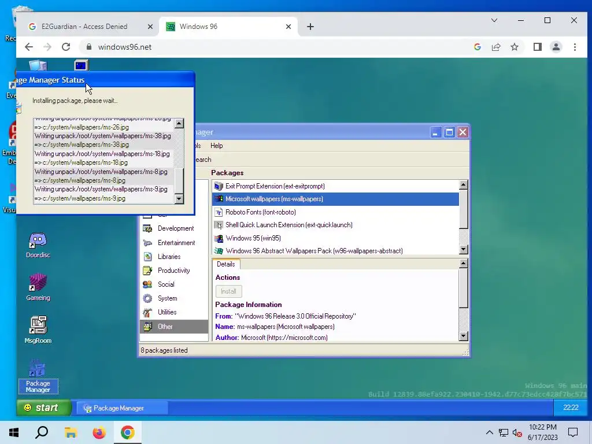Click the install log scrollbar up arrow
The image size is (592, 444).
(x=179, y=123)
